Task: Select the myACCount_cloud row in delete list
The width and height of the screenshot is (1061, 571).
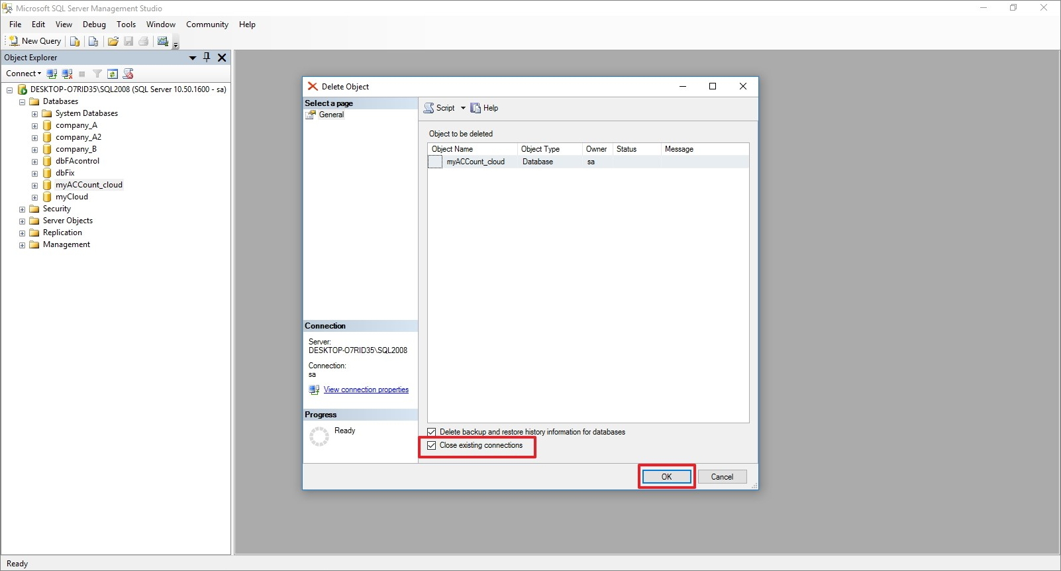Action: click(x=588, y=162)
